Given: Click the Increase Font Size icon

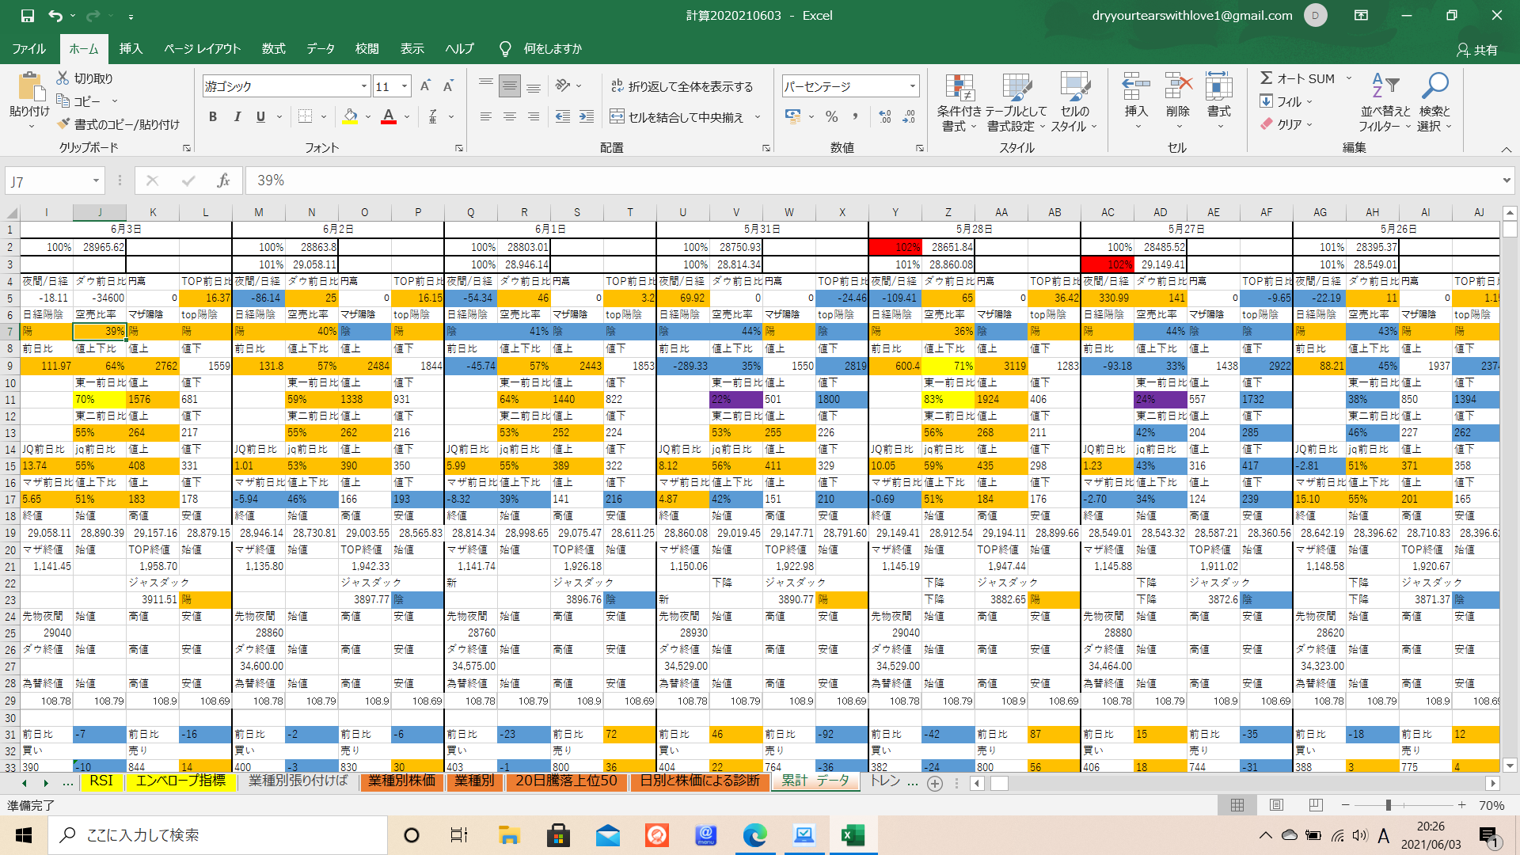Looking at the screenshot, I should point(425,86).
